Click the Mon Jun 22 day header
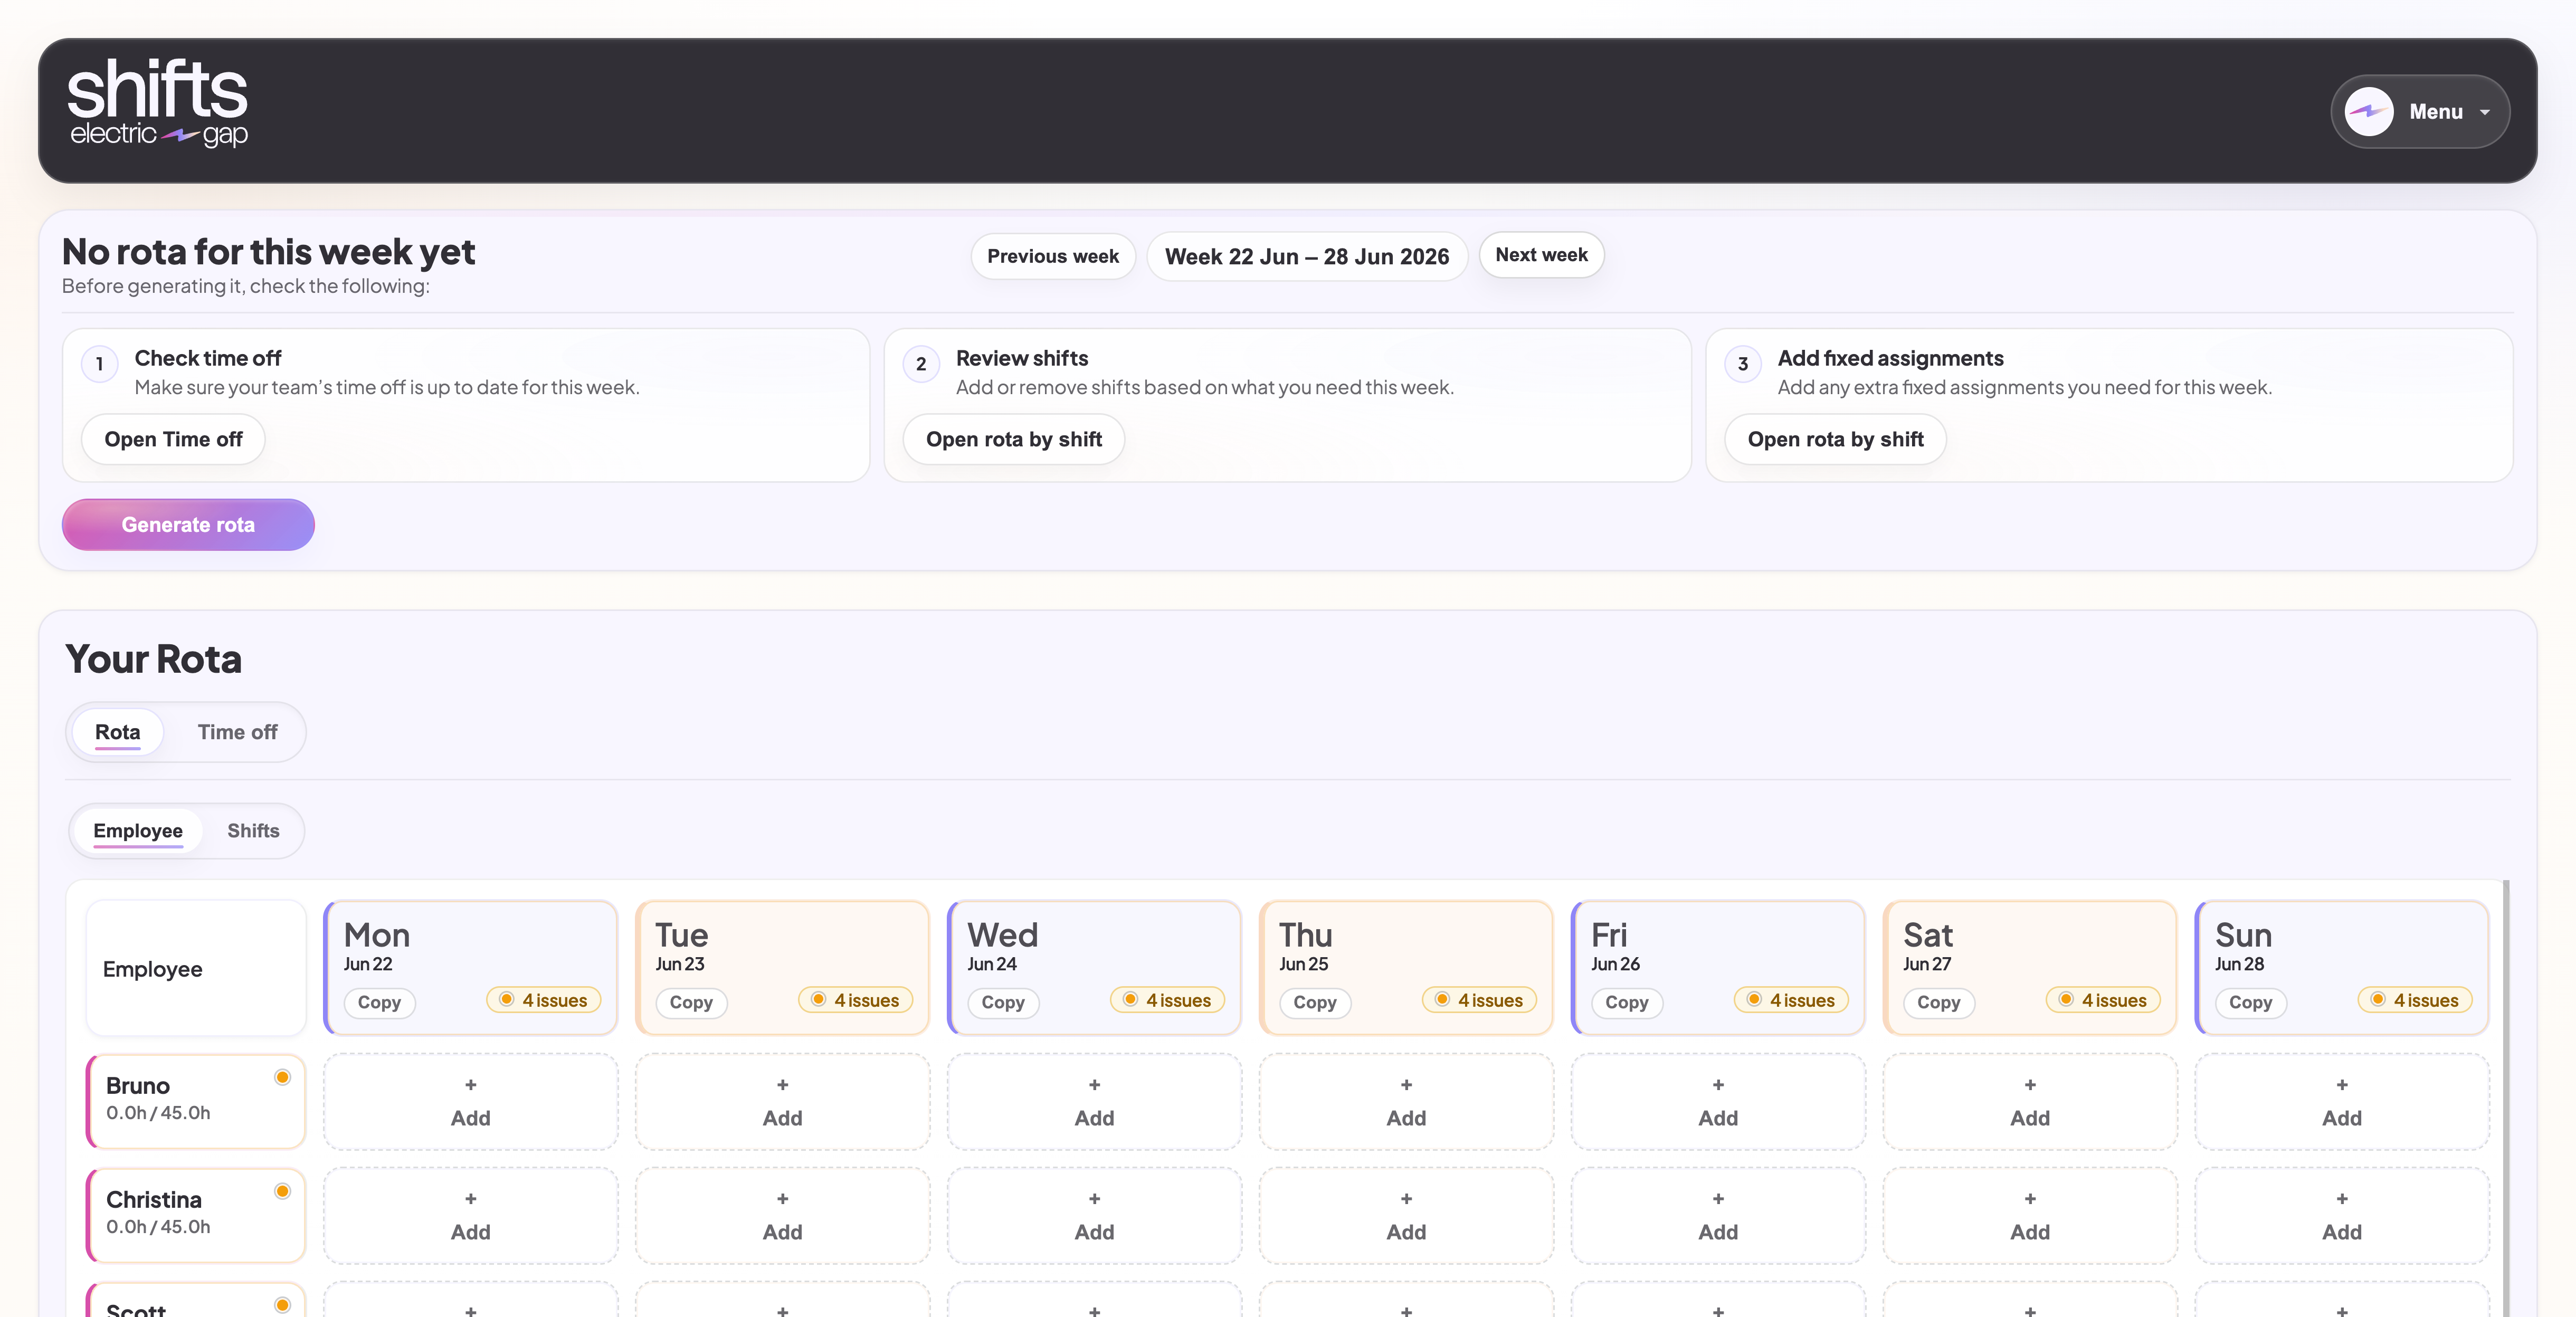The image size is (2576, 1317). [471, 967]
